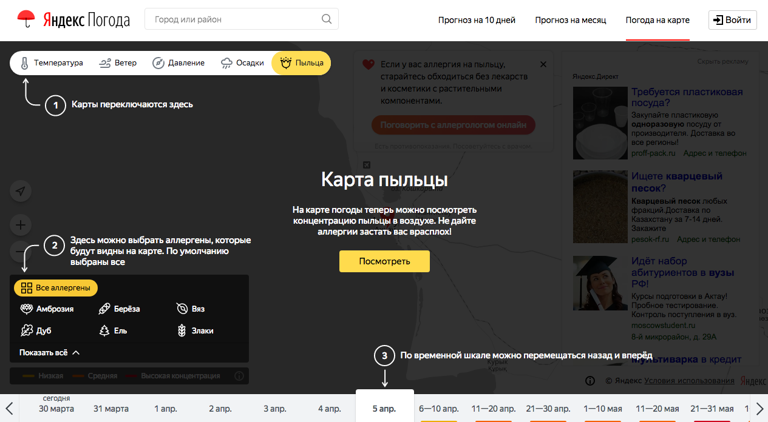Select 21—31 мая on the timeline
Image resolution: width=768 pixels, height=422 pixels.
coord(712,408)
